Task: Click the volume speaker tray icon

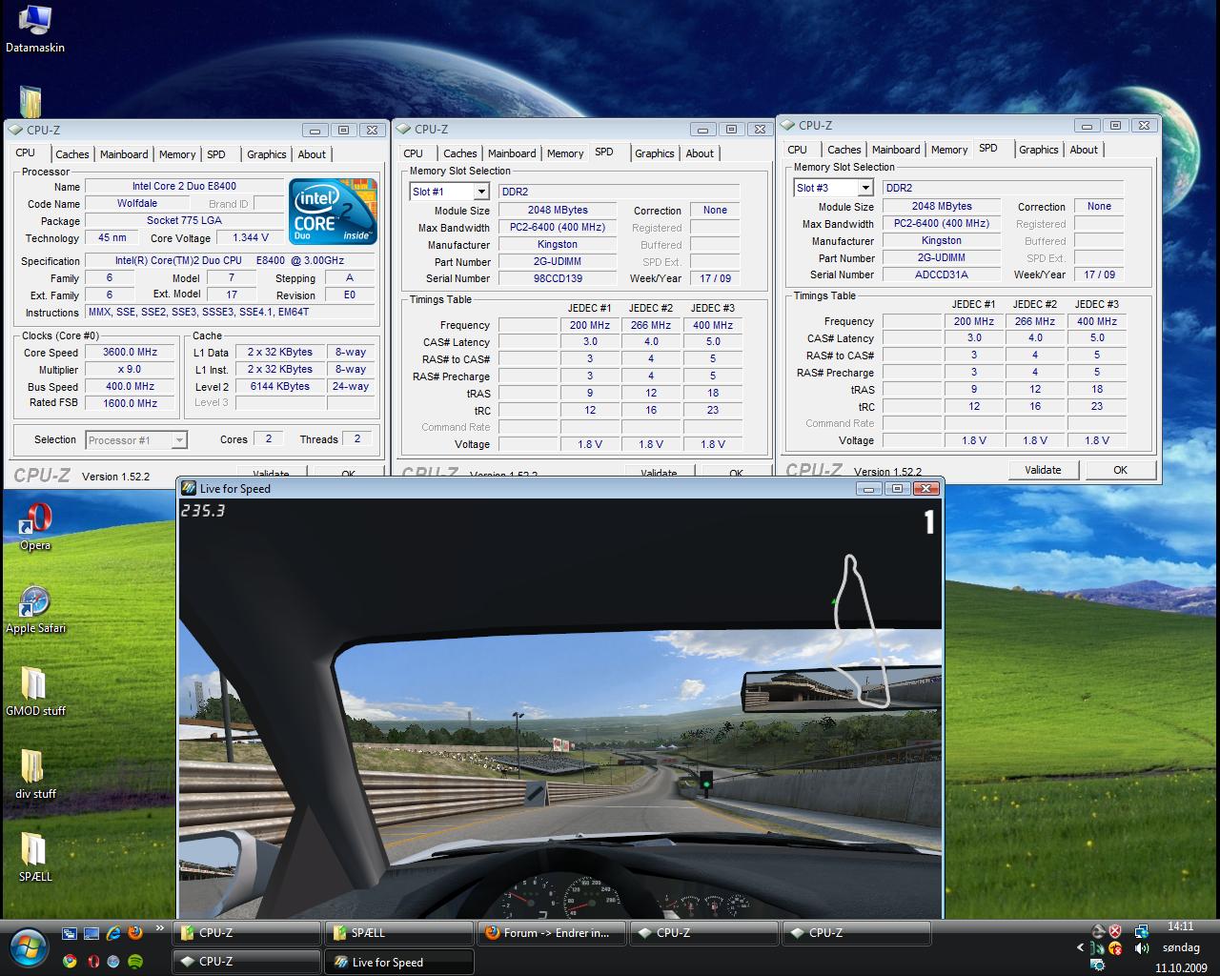Action: [x=1141, y=948]
